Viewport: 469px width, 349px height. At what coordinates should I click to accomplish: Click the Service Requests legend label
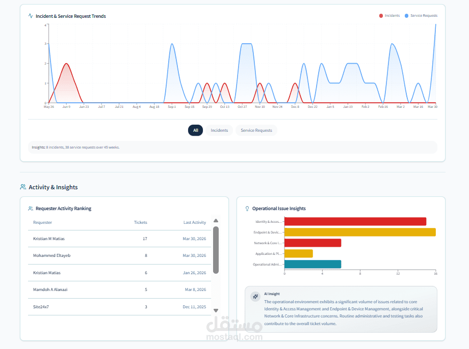coord(424,16)
